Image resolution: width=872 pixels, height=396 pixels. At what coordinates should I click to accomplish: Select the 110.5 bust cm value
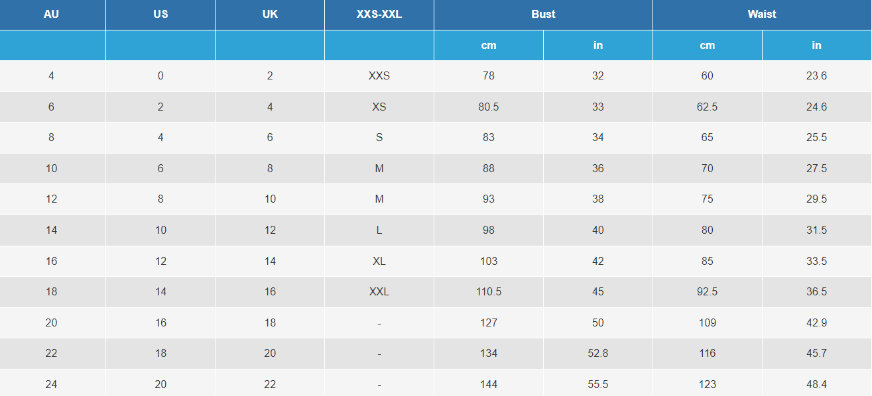point(489,291)
